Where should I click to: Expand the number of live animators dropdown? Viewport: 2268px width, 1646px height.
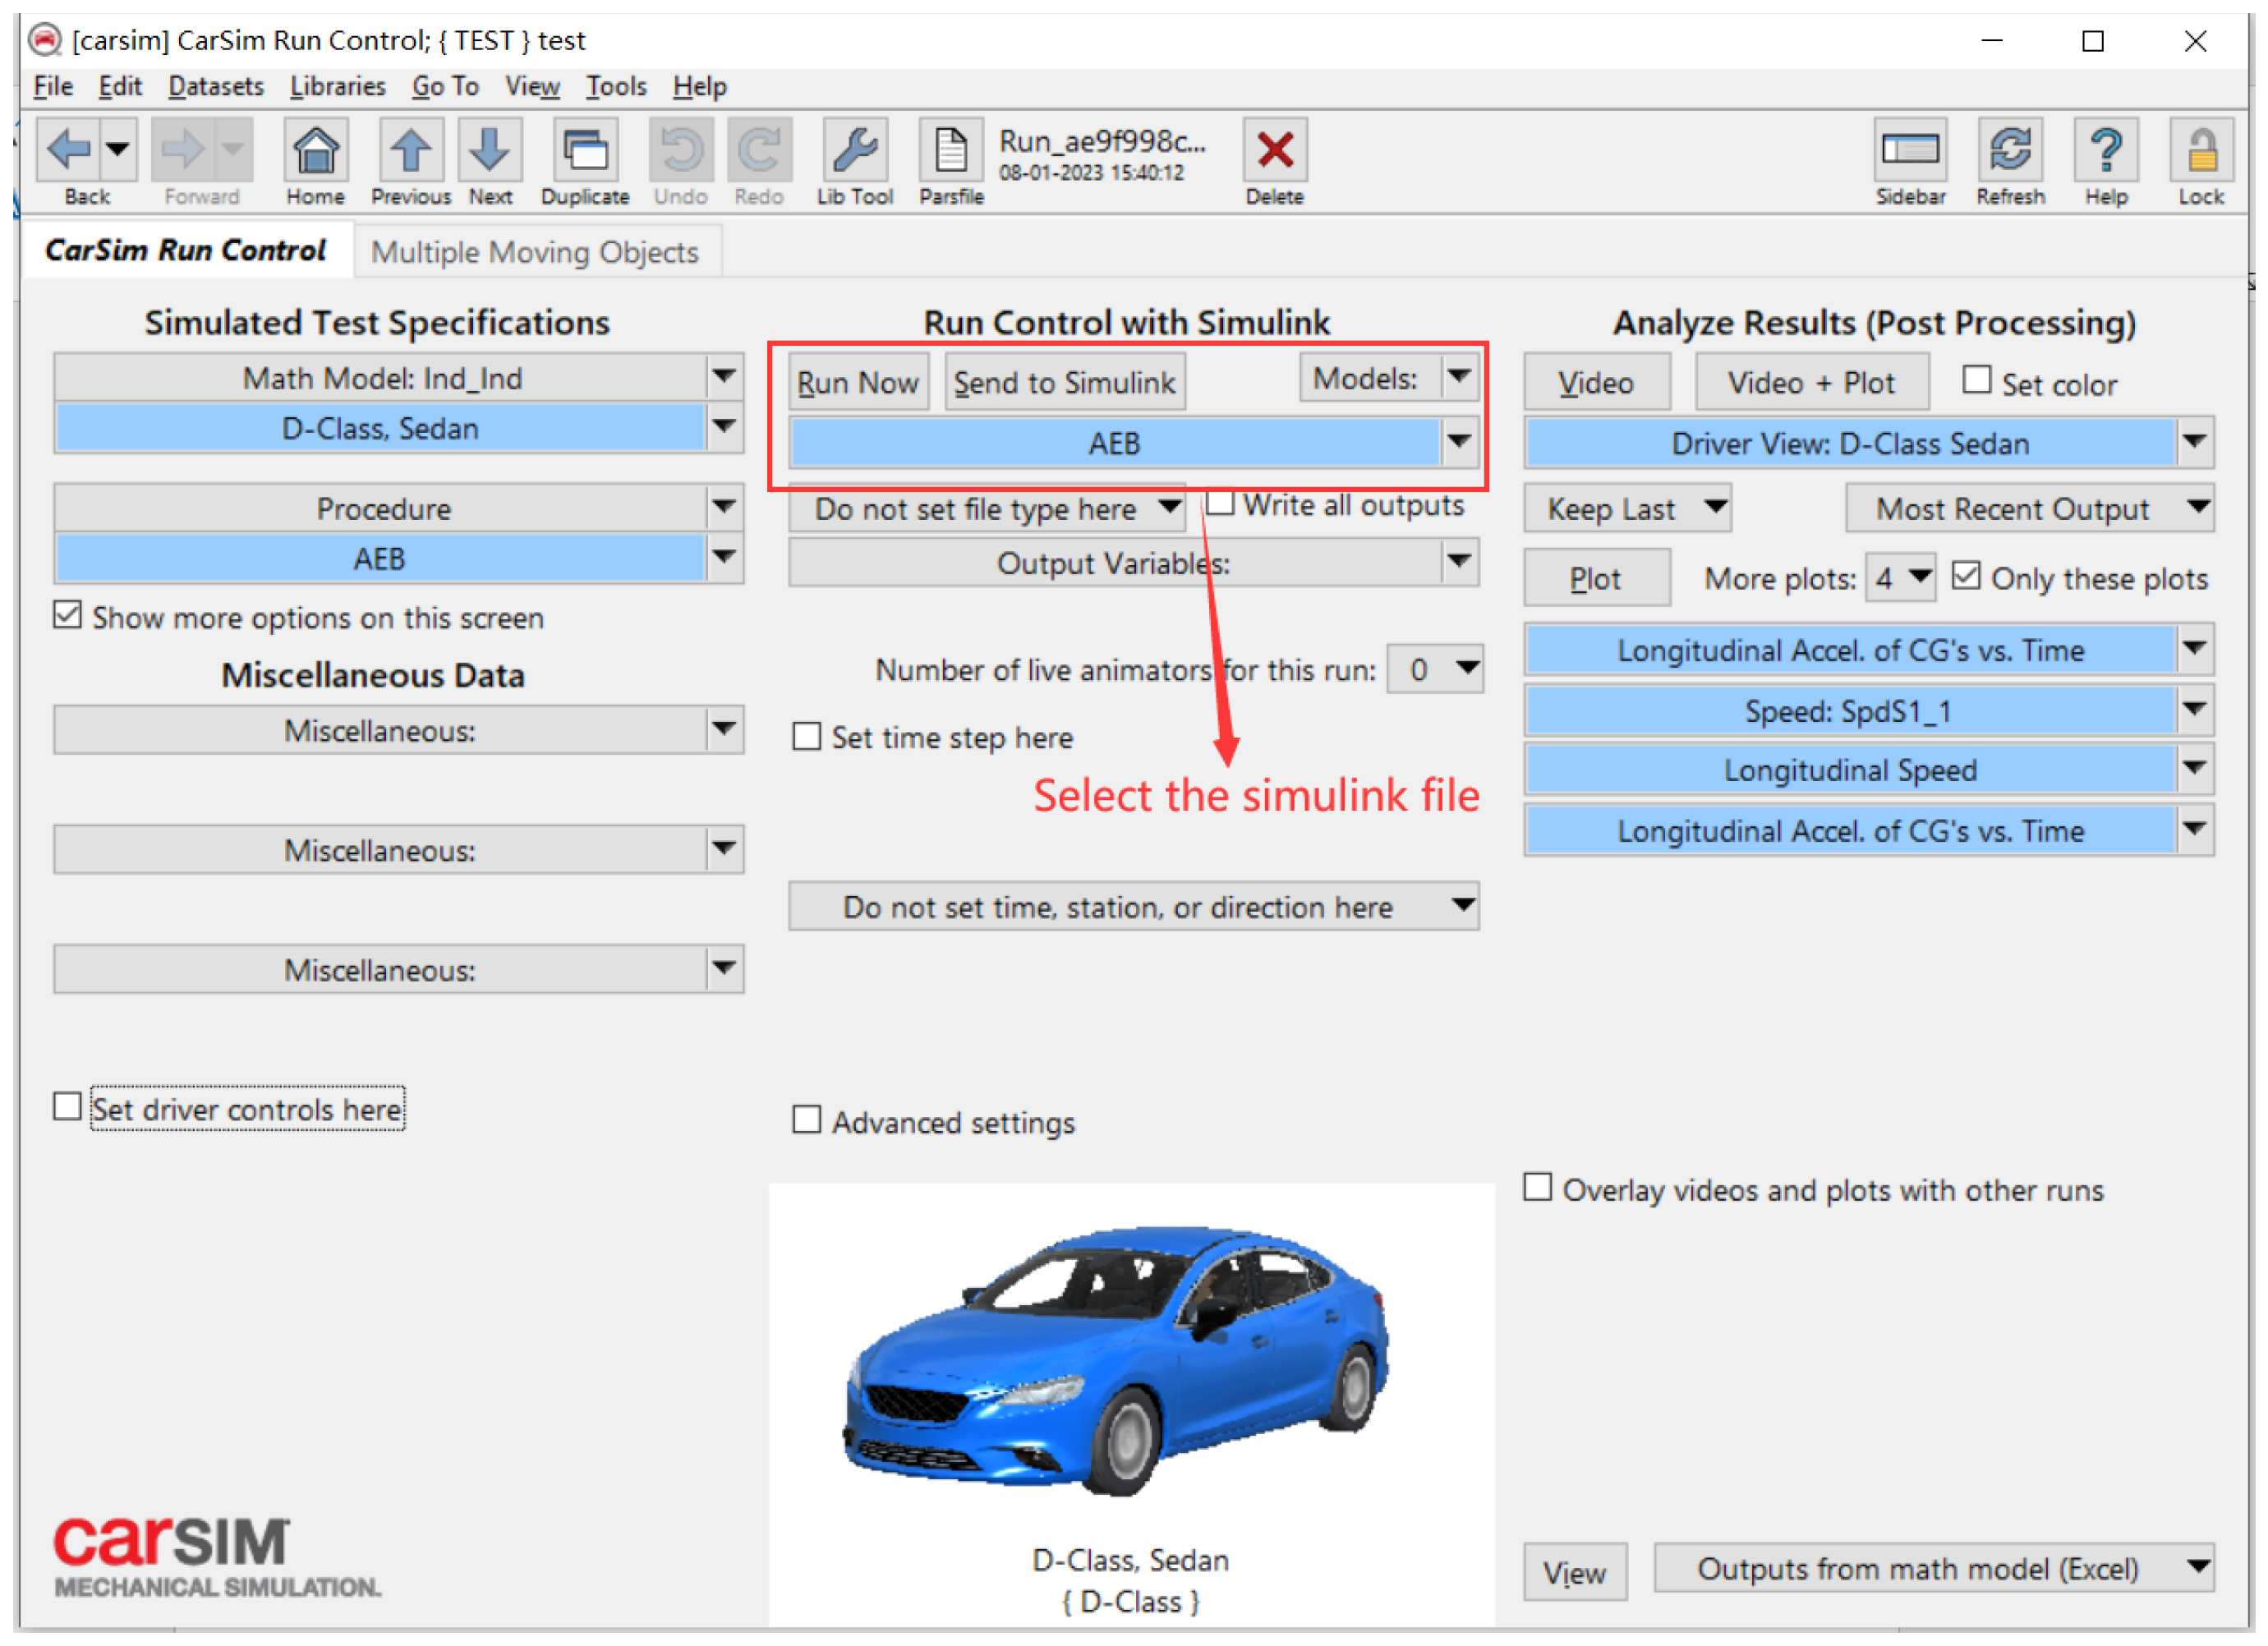[1466, 668]
